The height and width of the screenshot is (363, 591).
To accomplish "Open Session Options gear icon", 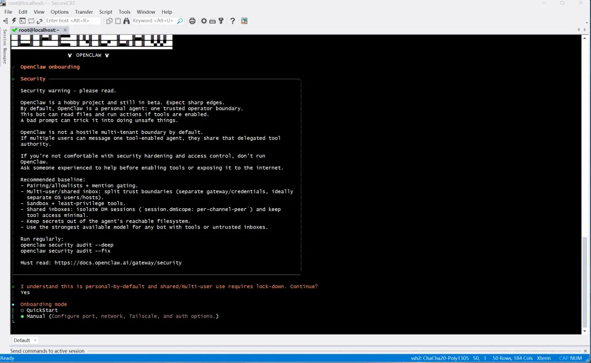I will pyautogui.click(x=204, y=21).
